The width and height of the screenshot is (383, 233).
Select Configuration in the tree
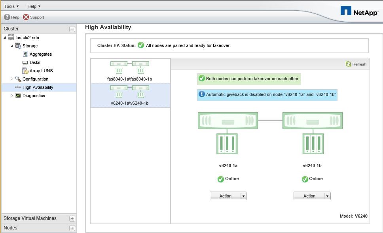tap(36, 79)
